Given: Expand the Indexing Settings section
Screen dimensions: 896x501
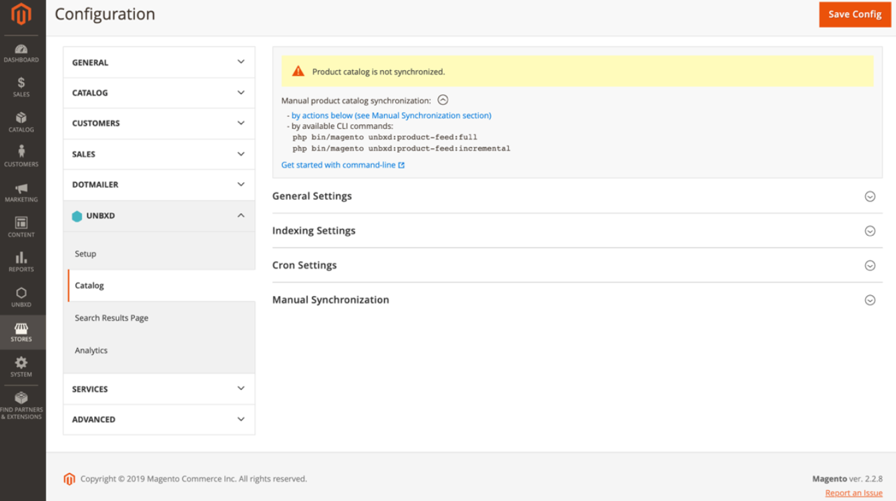Looking at the screenshot, I should [577, 231].
